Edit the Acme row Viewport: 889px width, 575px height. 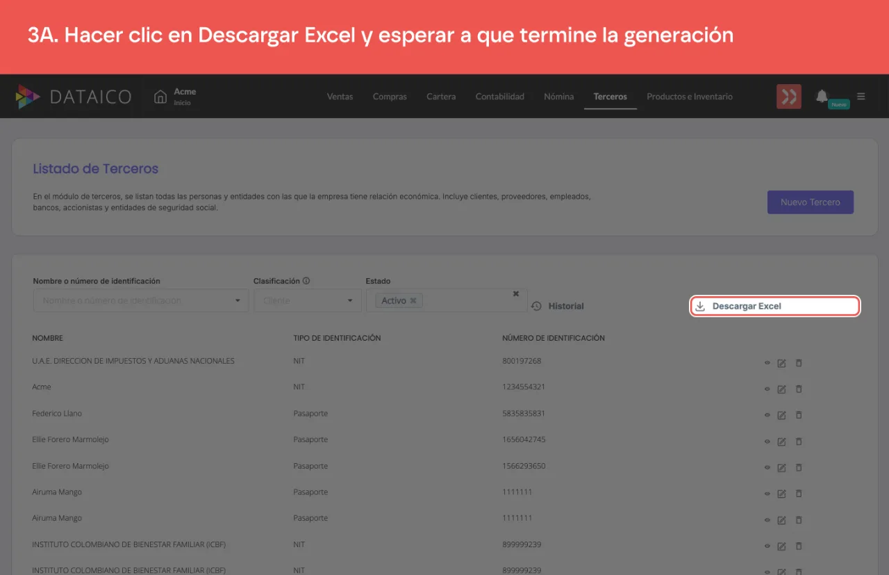[781, 389]
